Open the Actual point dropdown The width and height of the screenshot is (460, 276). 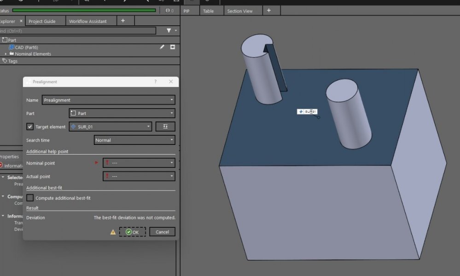pyautogui.click(x=139, y=176)
